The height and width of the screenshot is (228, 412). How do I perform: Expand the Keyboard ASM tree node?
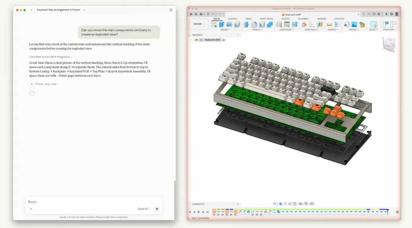[x=191, y=40]
